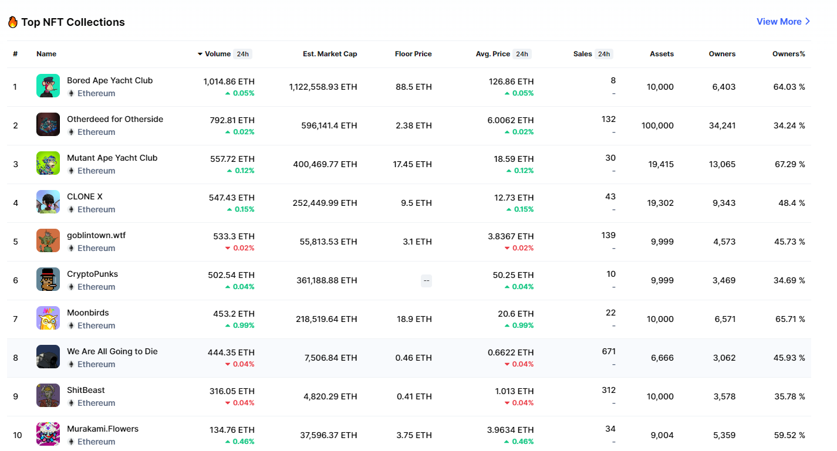Sort by Sales column header
This screenshot has height=451, width=837.
pyautogui.click(x=583, y=54)
